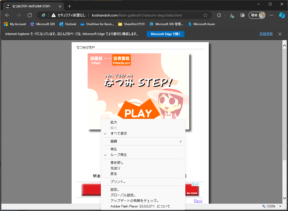The height and width of the screenshot is (211, 288).
Task: Open the downloads icon in toolbar
Action: point(232,15)
